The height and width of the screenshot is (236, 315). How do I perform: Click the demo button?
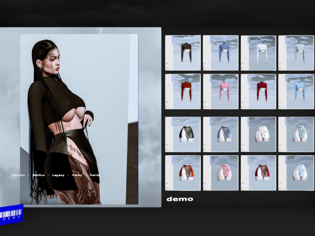[180, 199]
